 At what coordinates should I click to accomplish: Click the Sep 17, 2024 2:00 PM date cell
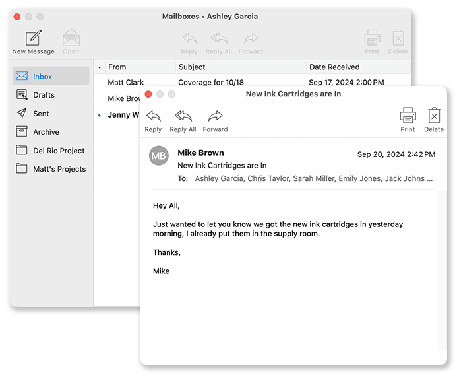coord(346,83)
